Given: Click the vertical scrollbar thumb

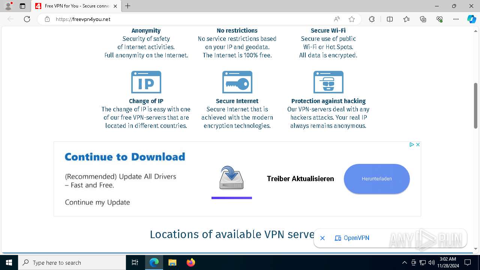Looking at the screenshot, I should pos(475,105).
